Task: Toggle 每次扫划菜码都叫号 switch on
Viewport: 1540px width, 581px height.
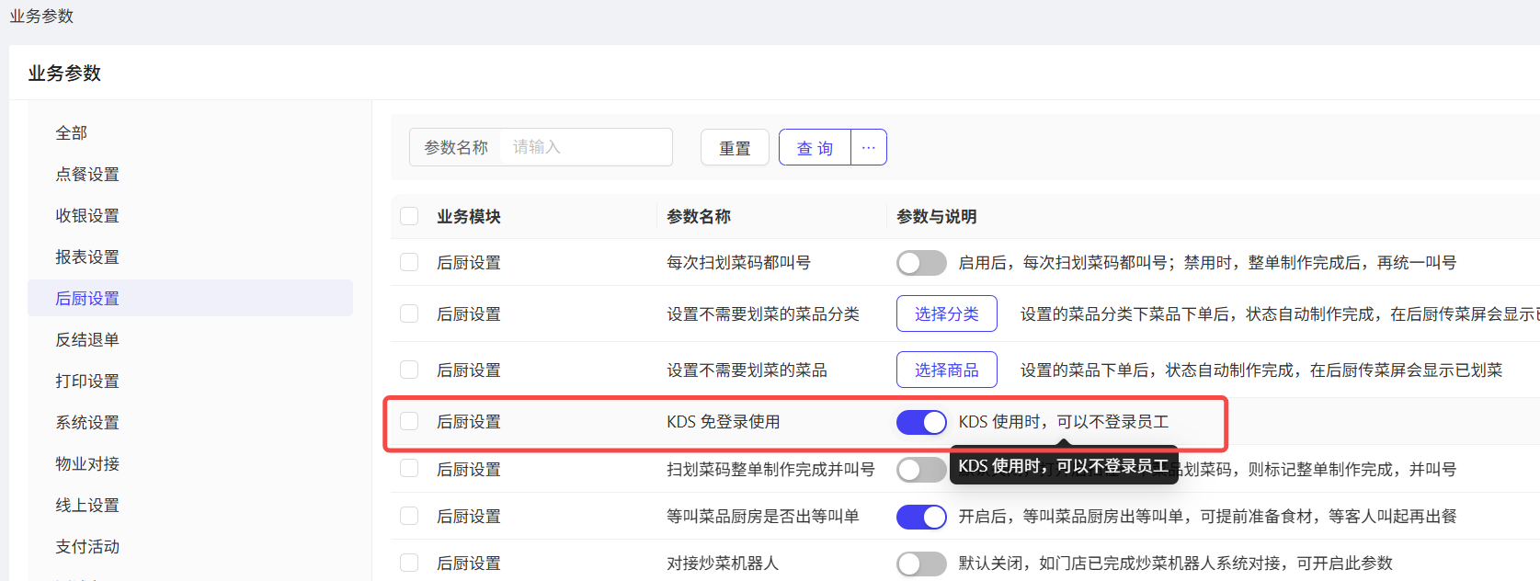Action: [x=921, y=263]
